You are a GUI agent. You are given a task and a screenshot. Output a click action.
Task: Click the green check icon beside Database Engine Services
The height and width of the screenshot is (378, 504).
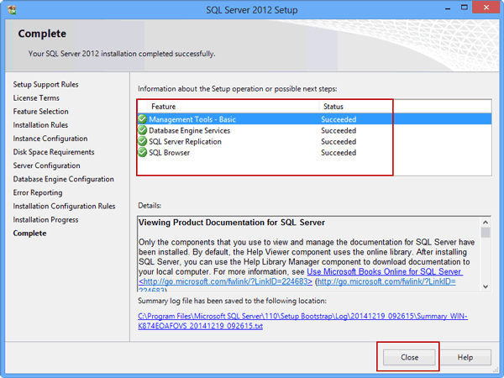tap(143, 130)
